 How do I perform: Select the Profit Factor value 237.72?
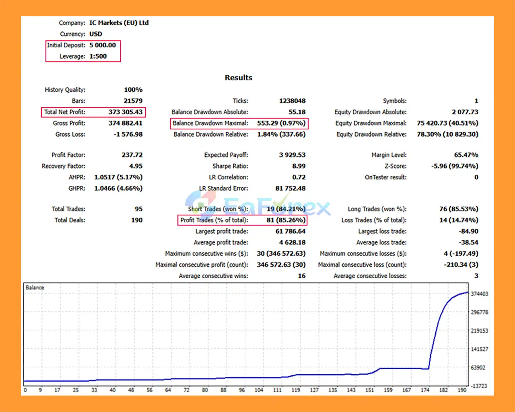click(x=132, y=155)
